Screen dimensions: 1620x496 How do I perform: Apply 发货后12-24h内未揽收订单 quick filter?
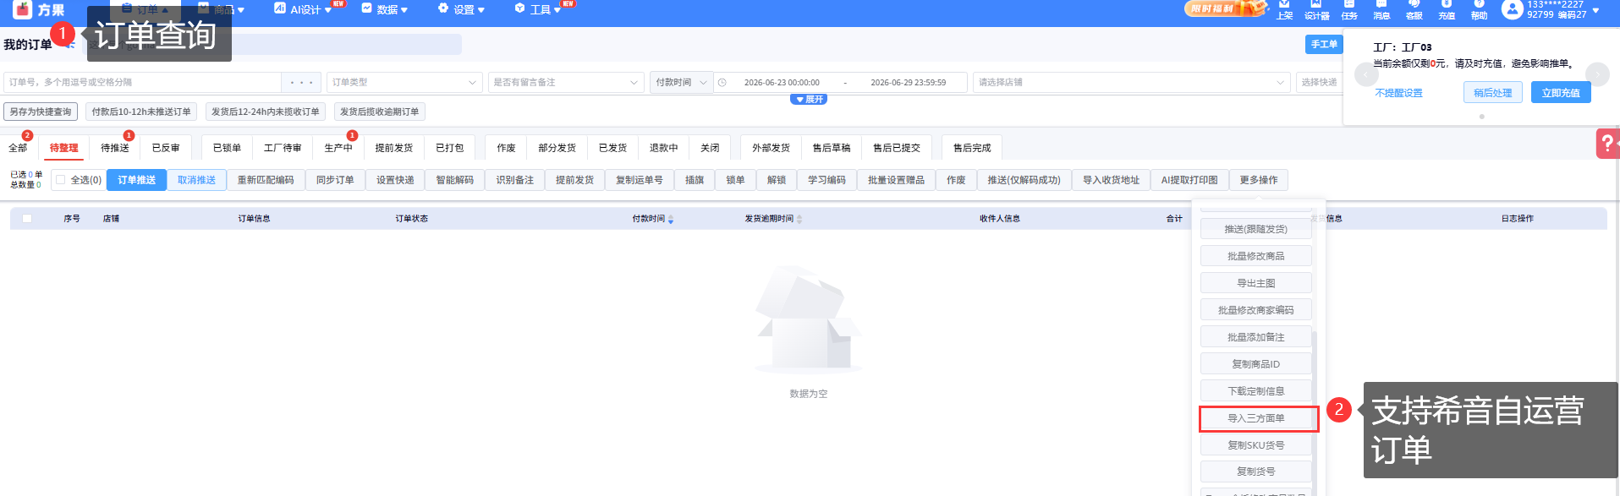tap(266, 112)
